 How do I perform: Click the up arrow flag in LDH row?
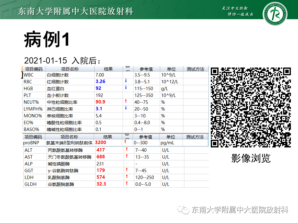click(127, 177)
